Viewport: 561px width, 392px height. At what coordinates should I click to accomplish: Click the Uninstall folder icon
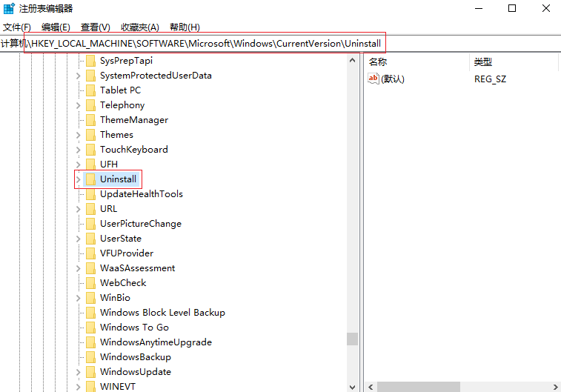click(x=90, y=179)
